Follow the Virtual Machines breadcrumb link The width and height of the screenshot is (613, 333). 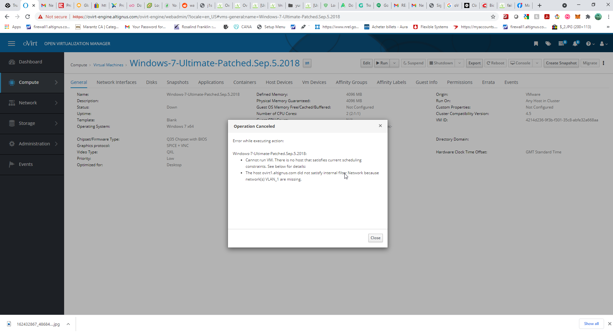pos(108,65)
